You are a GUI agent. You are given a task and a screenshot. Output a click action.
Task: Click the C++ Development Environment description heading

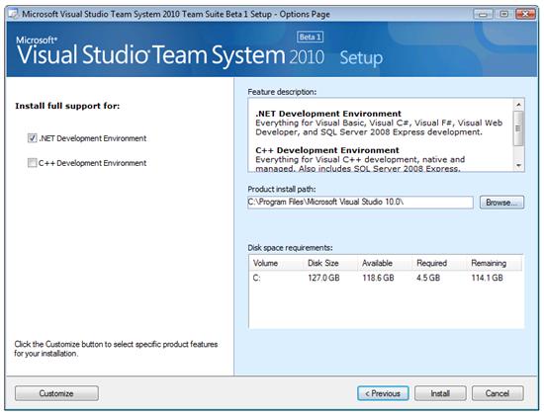(x=327, y=150)
